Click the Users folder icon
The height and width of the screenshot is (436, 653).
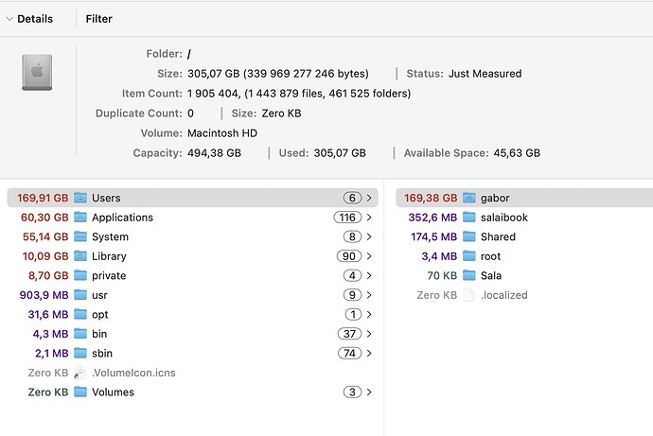(x=80, y=198)
